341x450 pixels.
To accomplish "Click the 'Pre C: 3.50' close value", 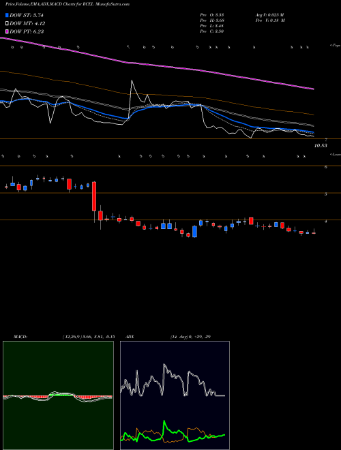I will 212,31.
